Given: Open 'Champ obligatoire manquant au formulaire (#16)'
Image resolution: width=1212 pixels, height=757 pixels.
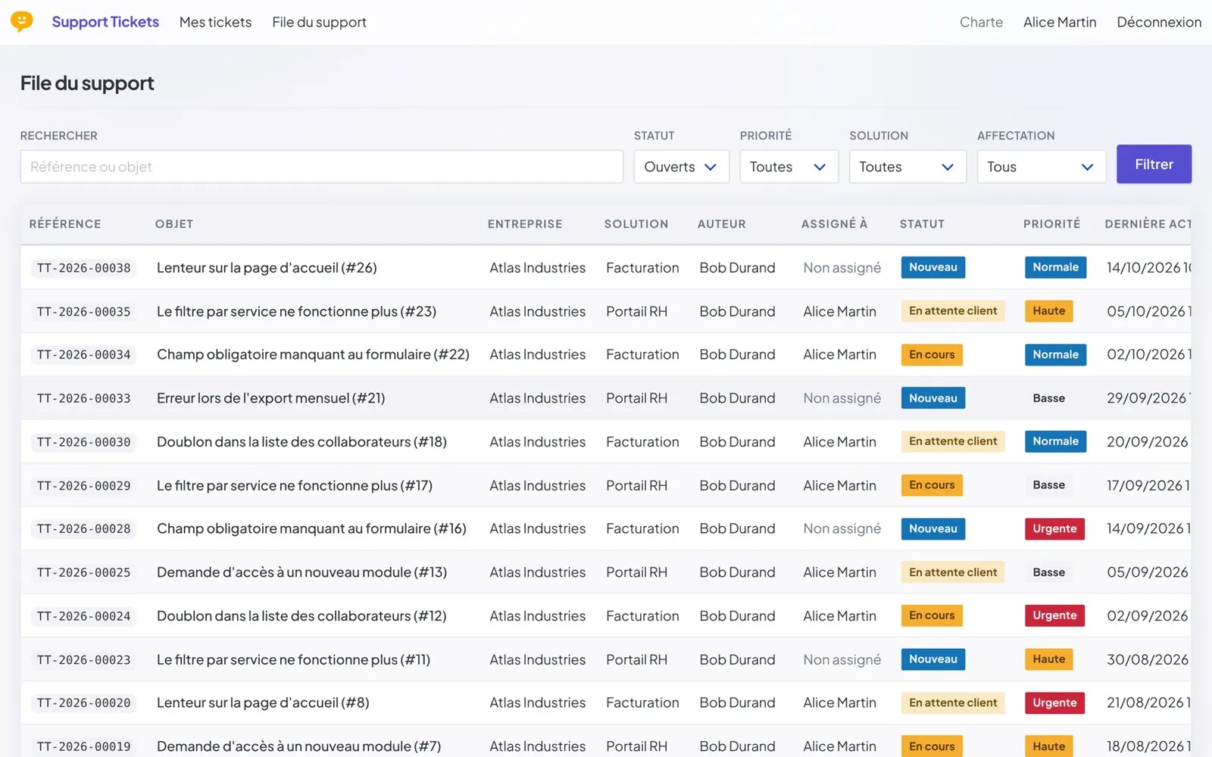Looking at the screenshot, I should (311, 529).
